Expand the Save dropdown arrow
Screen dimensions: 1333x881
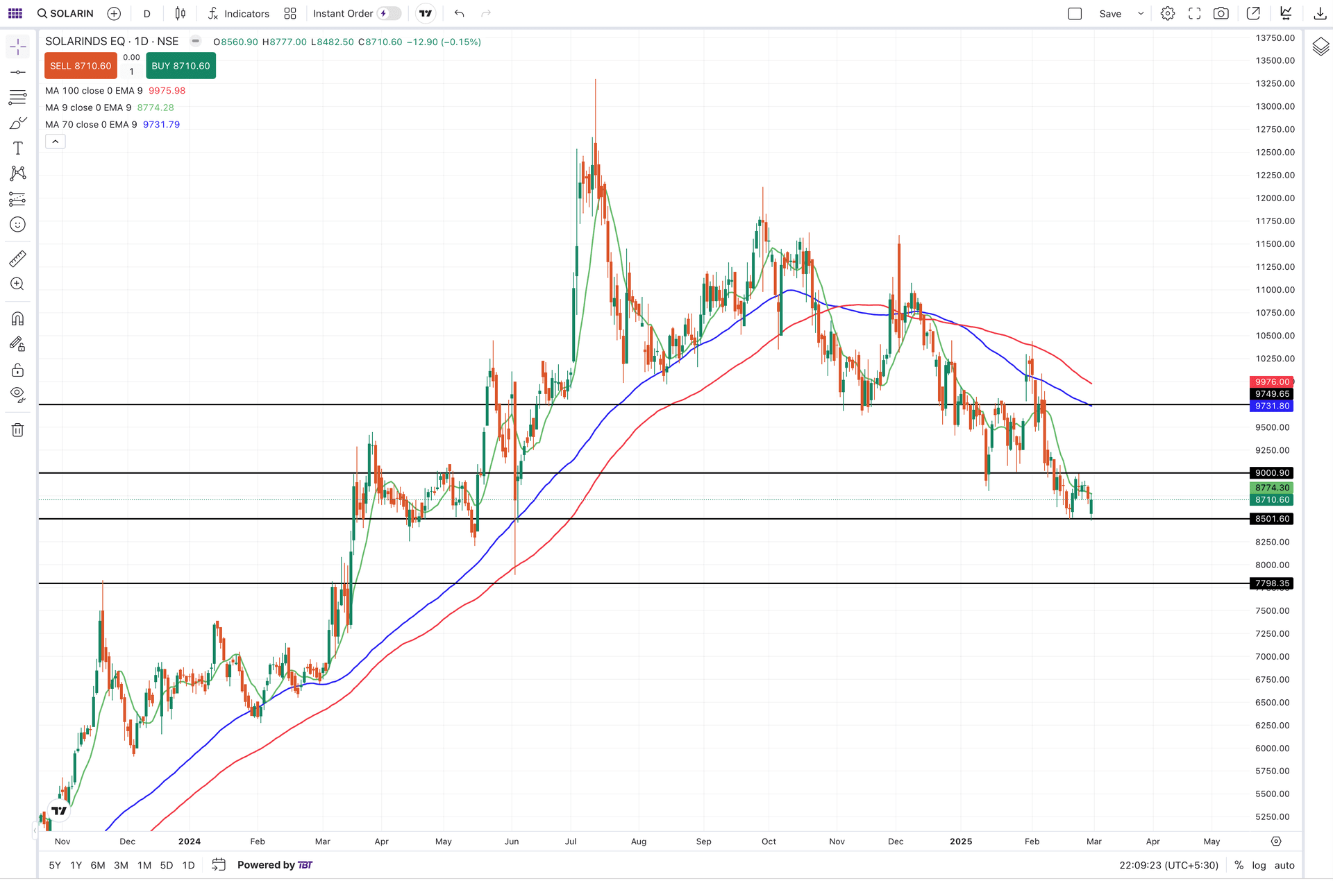1141,13
